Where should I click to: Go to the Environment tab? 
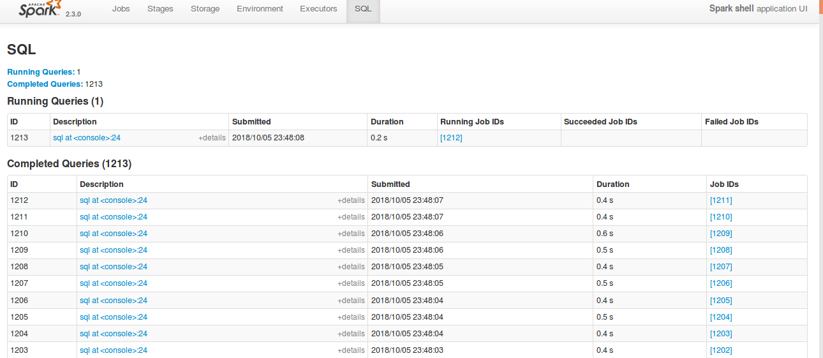(260, 9)
